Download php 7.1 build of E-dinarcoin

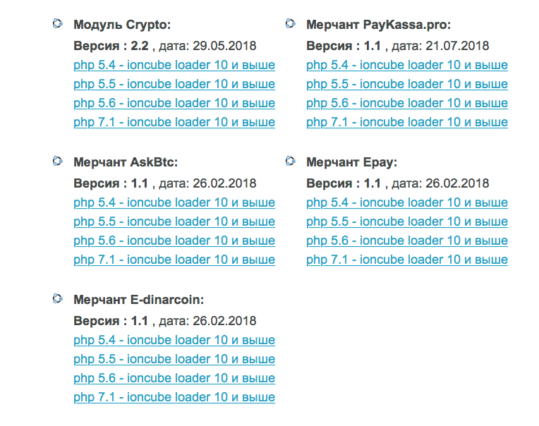pyautogui.click(x=174, y=397)
